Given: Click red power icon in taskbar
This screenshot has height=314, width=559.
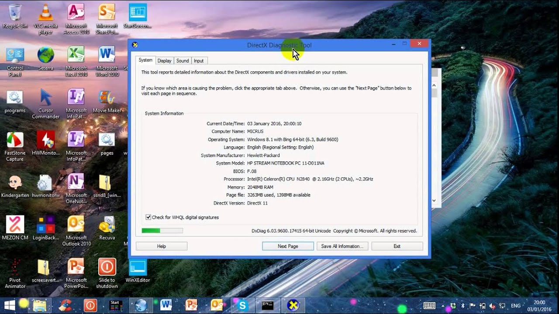Looking at the screenshot, I should point(90,305).
